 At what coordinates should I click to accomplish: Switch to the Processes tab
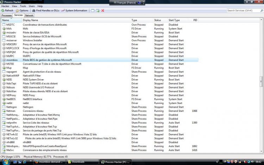point(7,15)
